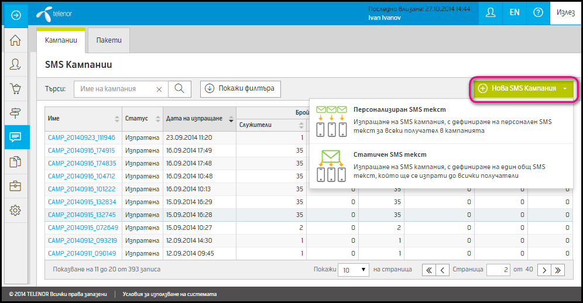Click the Telenor logo

(x=54, y=14)
